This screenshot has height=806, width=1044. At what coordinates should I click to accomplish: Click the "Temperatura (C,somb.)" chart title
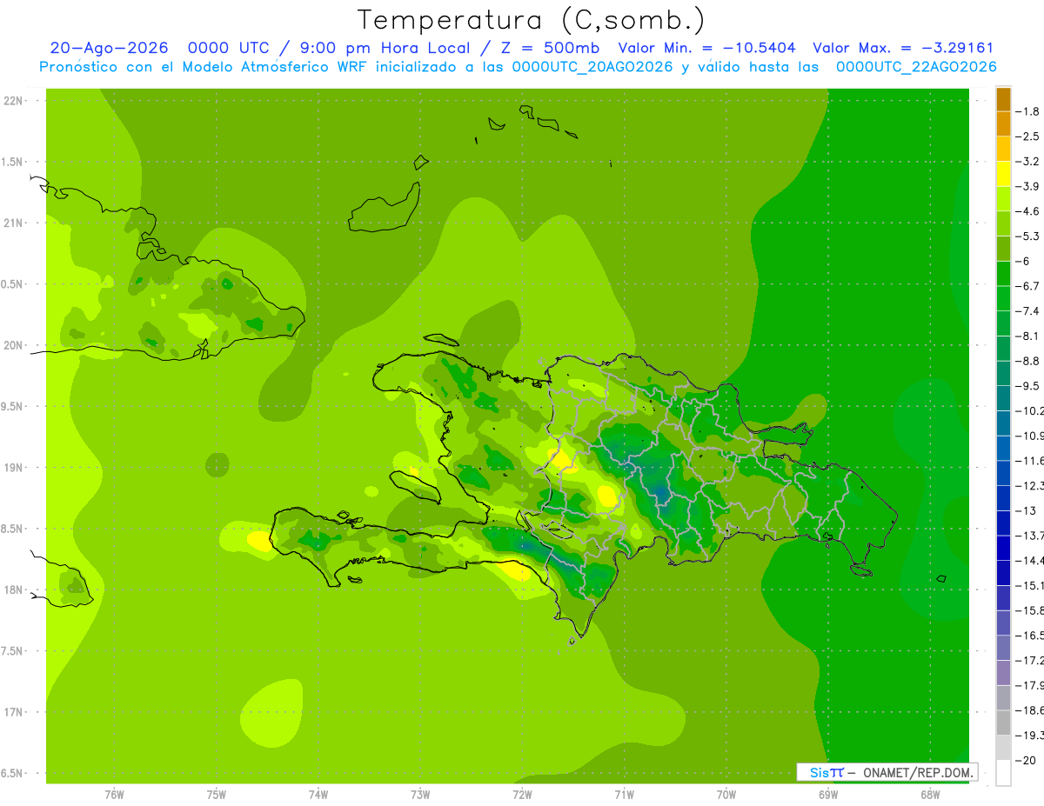pyautogui.click(x=532, y=19)
